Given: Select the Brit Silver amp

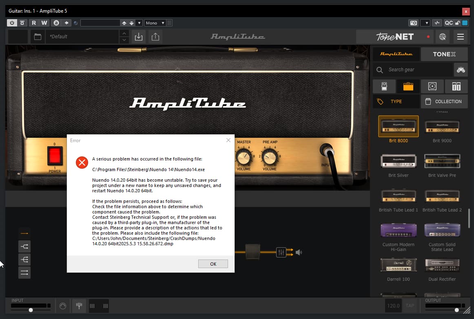Looking at the screenshot, I should coord(399,165).
